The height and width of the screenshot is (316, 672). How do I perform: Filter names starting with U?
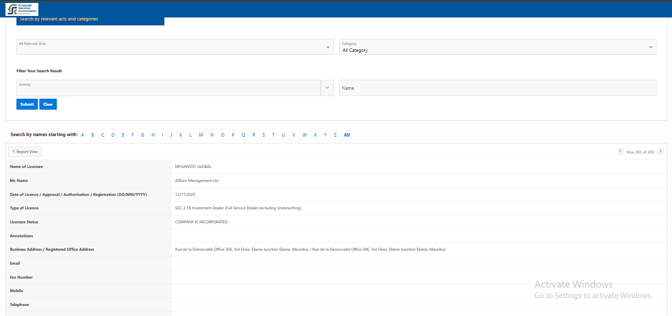point(283,135)
